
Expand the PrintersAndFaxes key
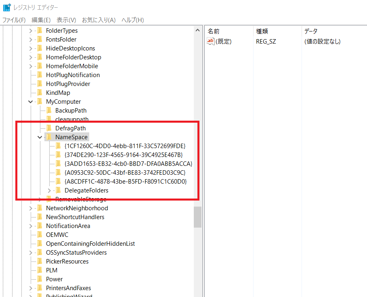[x=30, y=289]
